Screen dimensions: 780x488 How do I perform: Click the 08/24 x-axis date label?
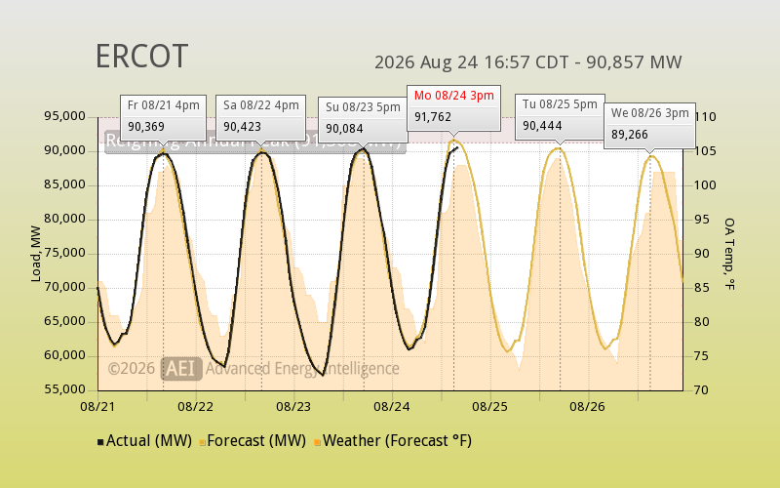point(392,407)
